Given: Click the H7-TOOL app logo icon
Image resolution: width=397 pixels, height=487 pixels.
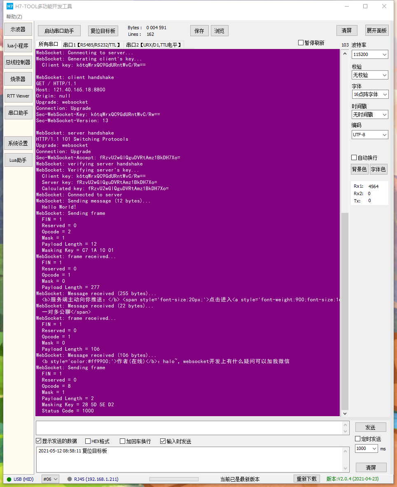Looking at the screenshot, I should 10,6.
